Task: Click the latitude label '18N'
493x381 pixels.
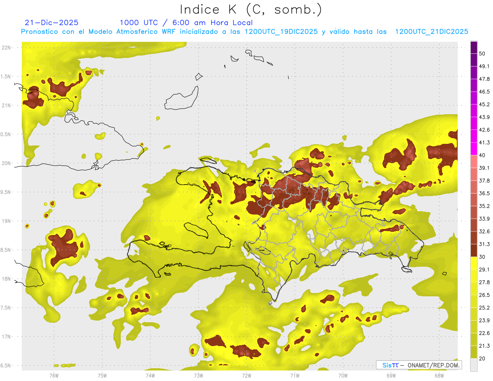Action: (x=6, y=279)
